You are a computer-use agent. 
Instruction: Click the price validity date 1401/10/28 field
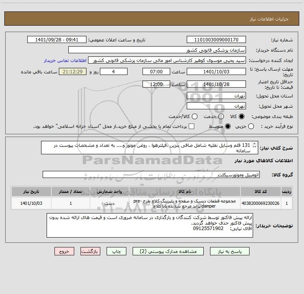pyautogui.click(x=216, y=84)
